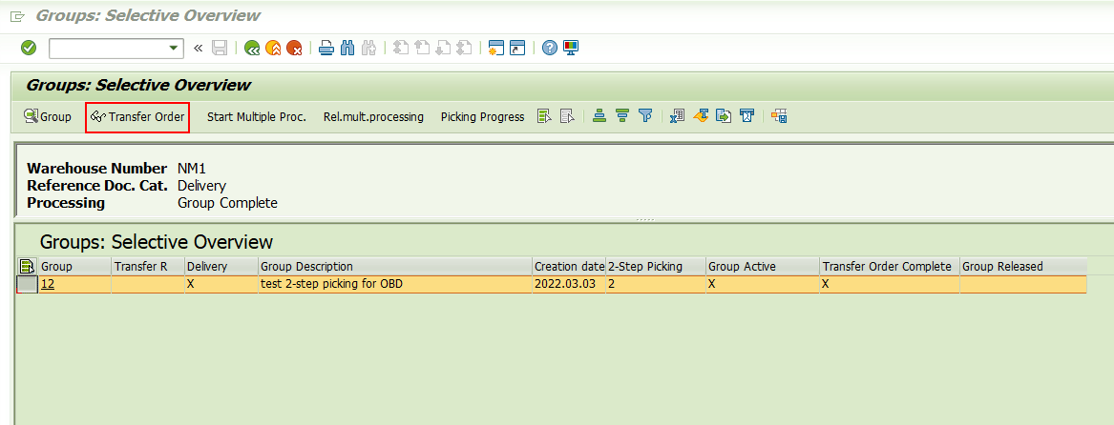Screen dimensions: 1114x425
Task: Click the Delivery column header
Action: [221, 267]
